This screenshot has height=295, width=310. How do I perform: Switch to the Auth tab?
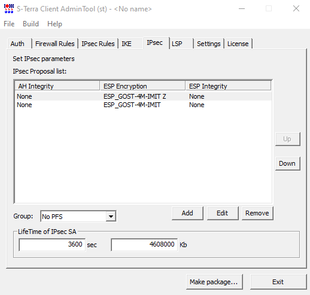19,44
